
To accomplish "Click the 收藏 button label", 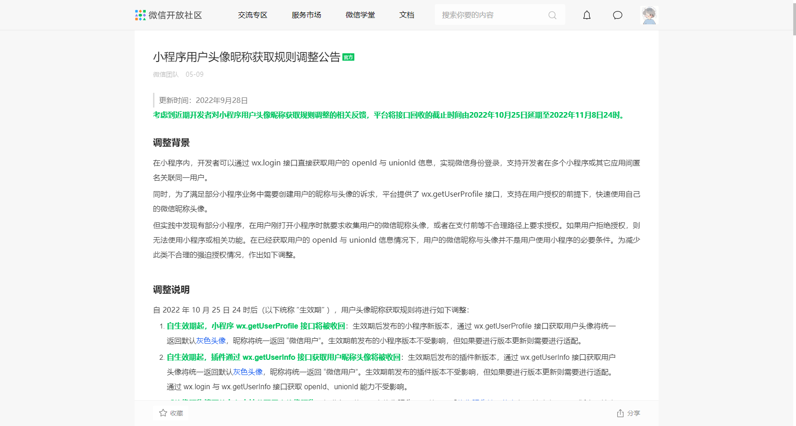I will (176, 413).
